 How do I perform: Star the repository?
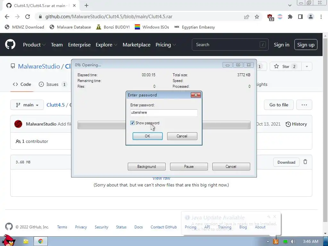pyautogui.click(x=285, y=67)
